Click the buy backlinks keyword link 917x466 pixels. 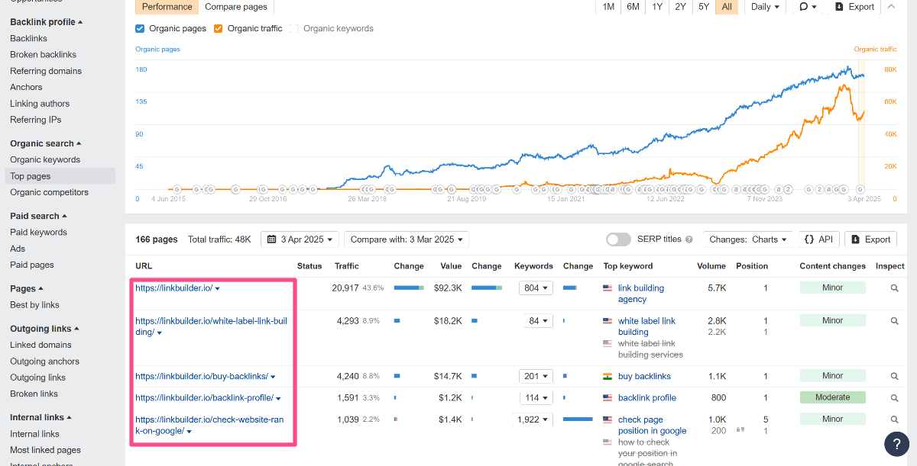coord(644,376)
